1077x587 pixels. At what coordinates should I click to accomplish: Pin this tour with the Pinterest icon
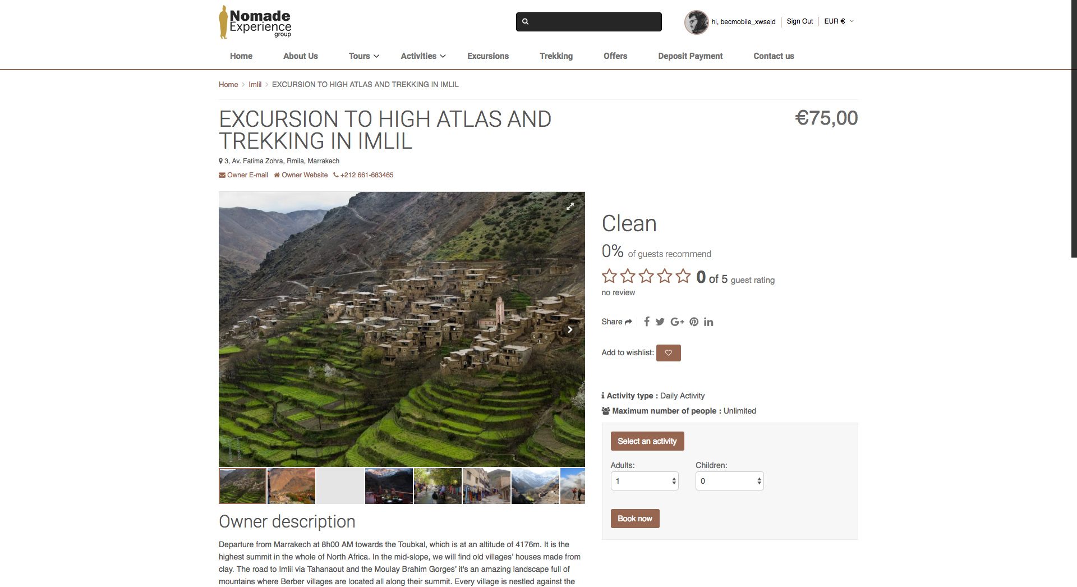coord(694,322)
